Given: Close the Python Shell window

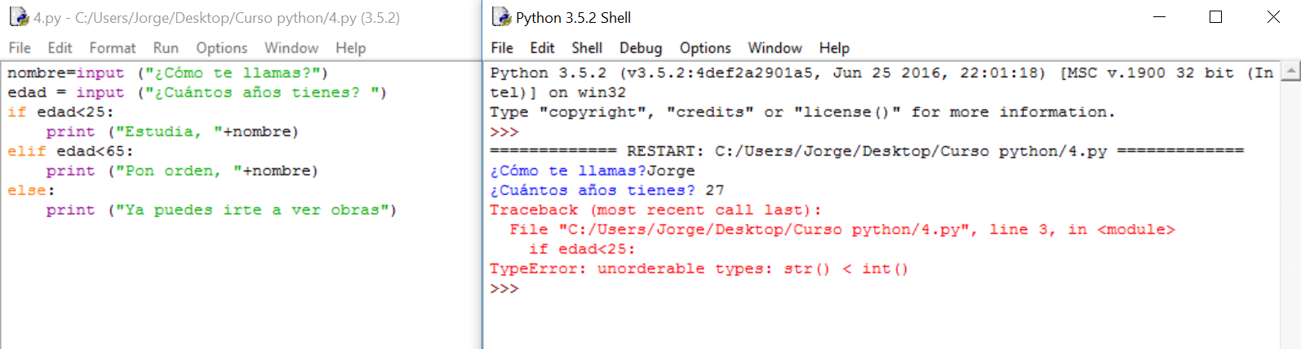Looking at the screenshot, I should pos(1273,17).
